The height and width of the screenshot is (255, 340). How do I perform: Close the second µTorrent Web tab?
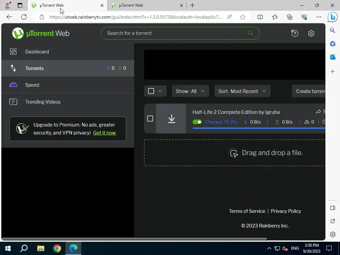tap(181, 5)
